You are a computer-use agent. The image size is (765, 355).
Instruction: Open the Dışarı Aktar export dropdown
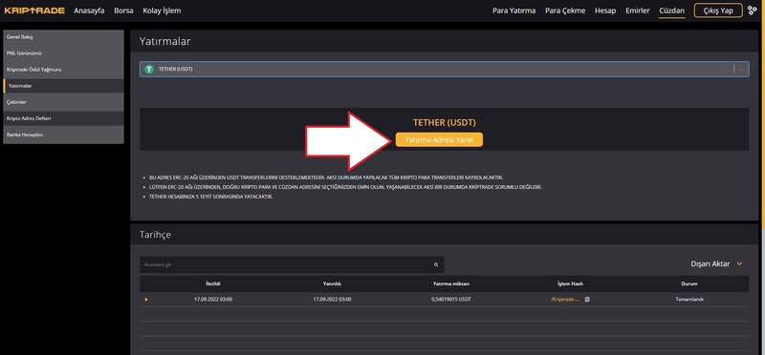(x=716, y=264)
